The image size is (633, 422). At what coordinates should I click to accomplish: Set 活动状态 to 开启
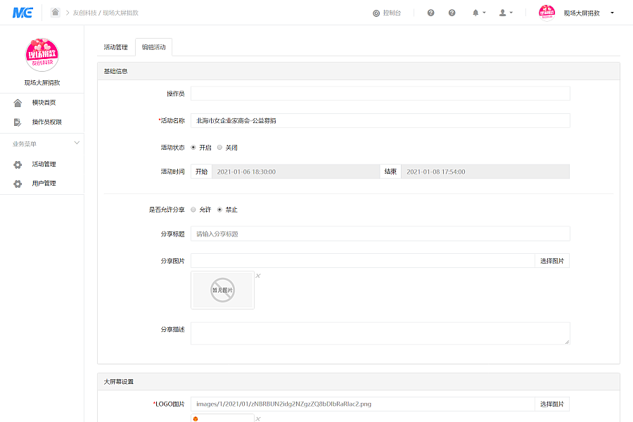coord(193,148)
